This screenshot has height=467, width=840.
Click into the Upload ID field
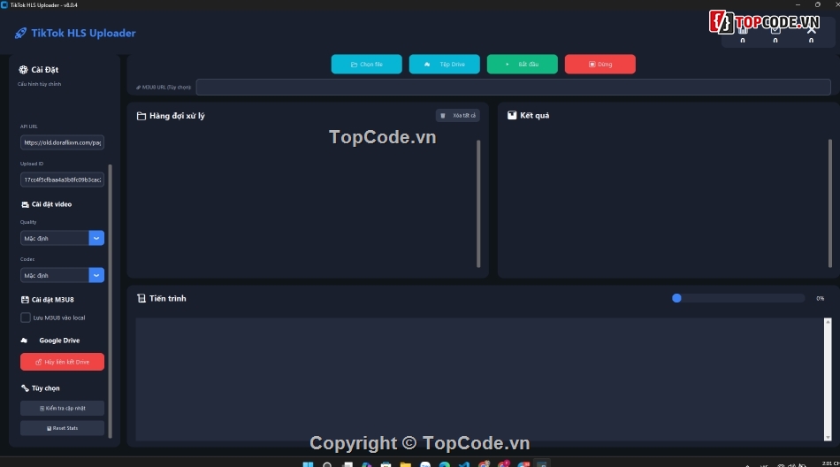pyautogui.click(x=62, y=180)
